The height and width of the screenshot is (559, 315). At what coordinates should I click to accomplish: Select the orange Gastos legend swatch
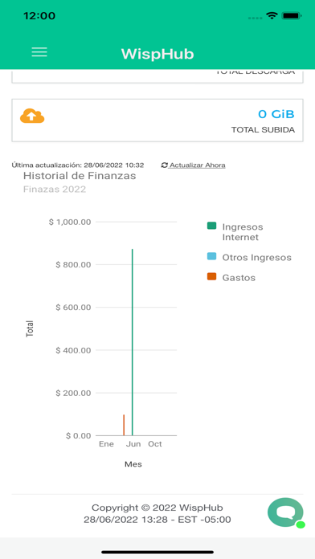tap(212, 276)
